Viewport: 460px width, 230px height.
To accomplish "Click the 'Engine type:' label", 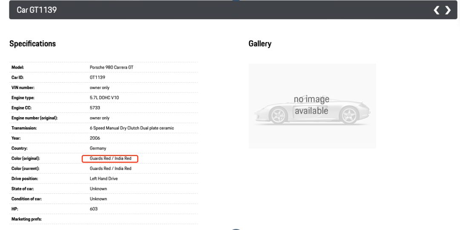I will [x=23, y=98].
